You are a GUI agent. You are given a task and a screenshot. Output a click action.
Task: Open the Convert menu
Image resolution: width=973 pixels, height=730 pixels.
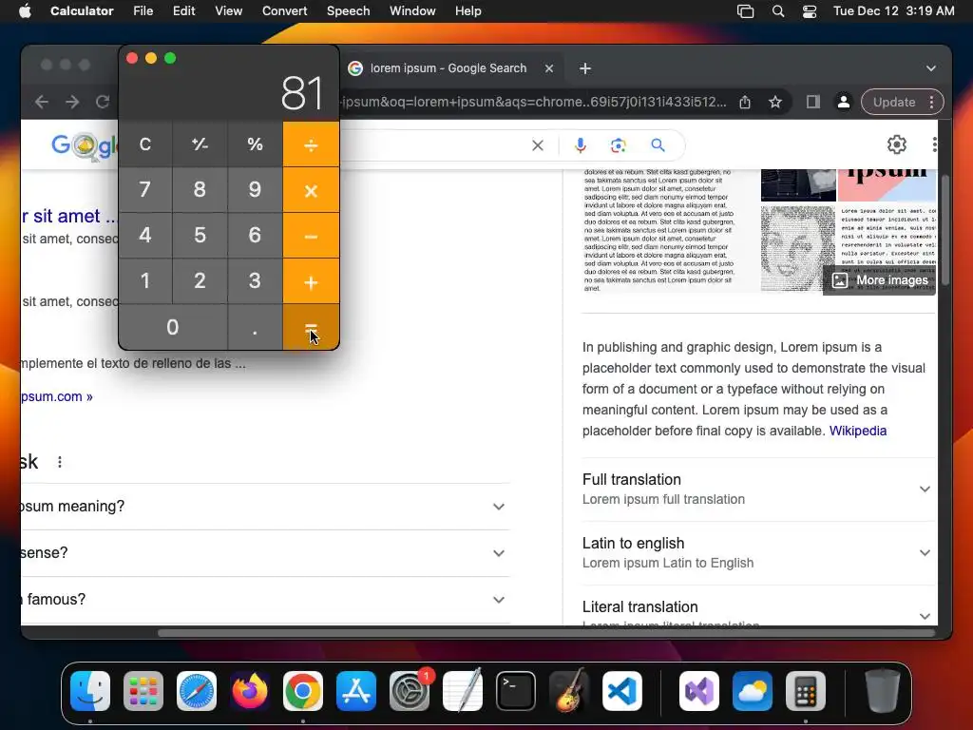click(285, 11)
